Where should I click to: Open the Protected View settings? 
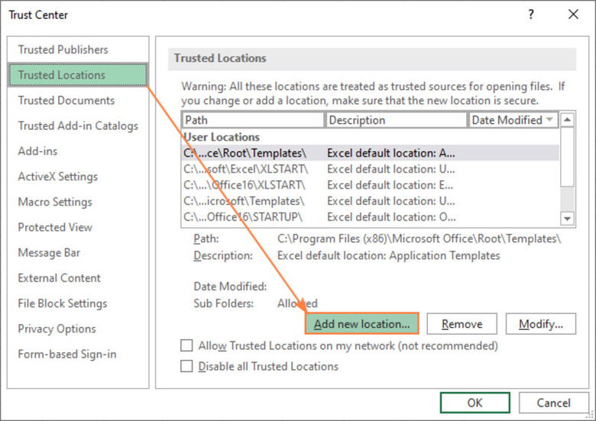tap(55, 228)
